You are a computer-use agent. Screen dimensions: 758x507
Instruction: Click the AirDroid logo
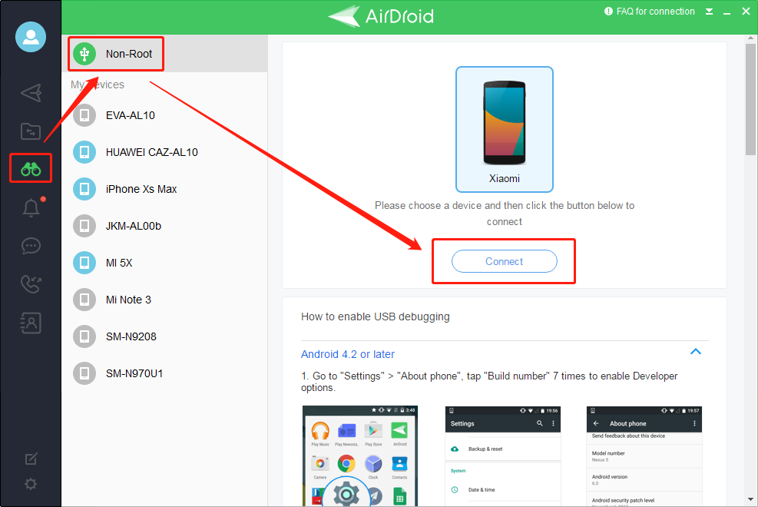(x=380, y=16)
